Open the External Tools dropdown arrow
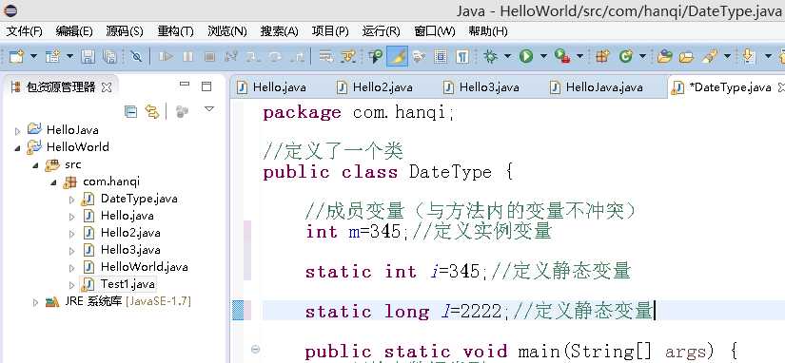Viewport: 785px width, 363px height. [x=580, y=56]
